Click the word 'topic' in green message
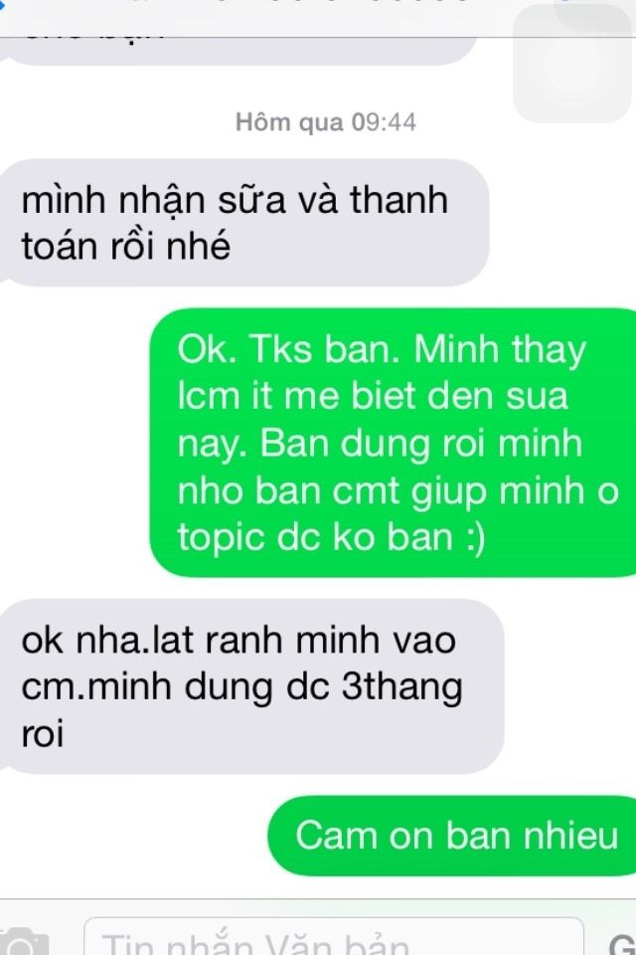This screenshot has width=636, height=955. coord(222,538)
